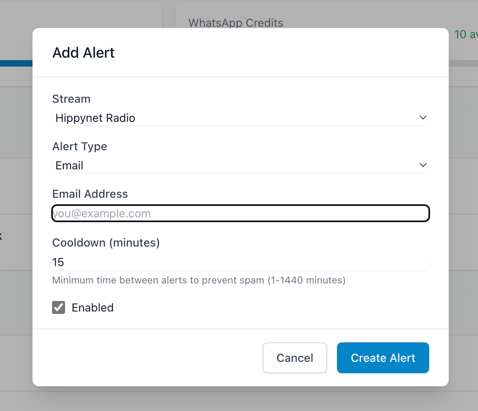Click the Create Alert button
478x411 pixels.
pyautogui.click(x=383, y=358)
